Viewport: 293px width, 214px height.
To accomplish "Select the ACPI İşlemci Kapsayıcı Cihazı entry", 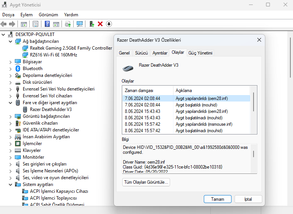I will (x=59, y=191).
